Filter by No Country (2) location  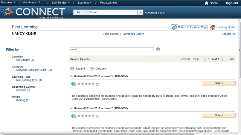point(25,60)
